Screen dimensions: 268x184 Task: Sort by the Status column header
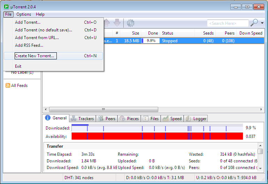tap(177, 33)
